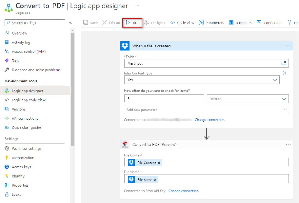Screen dimensions: 299x203
Task: Open the Infer Content Type dropdown
Action: coord(274,80)
